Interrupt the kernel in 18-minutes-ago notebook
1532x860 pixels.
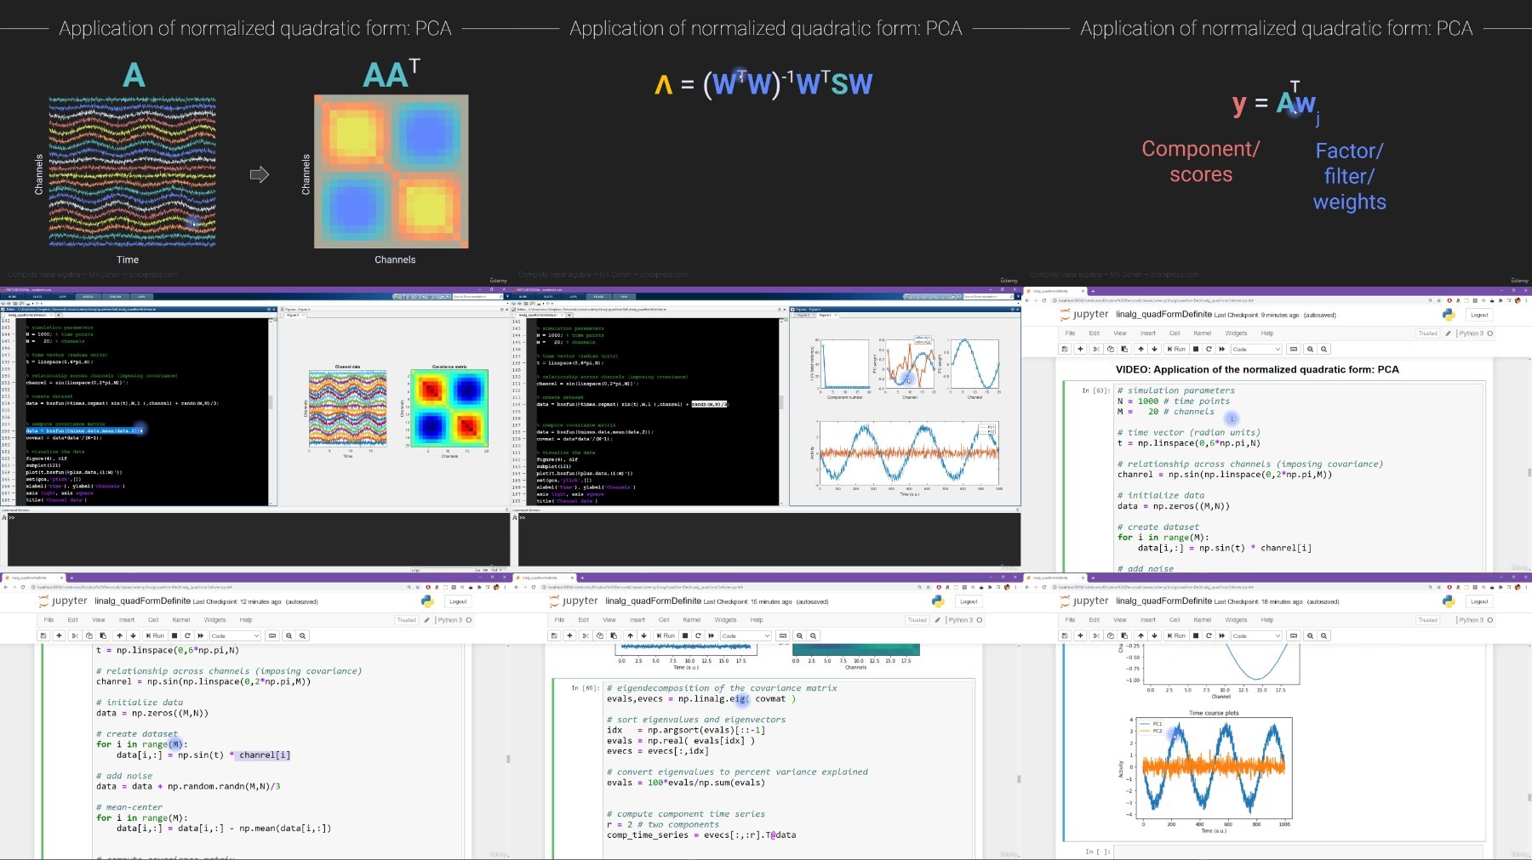pyautogui.click(x=1196, y=635)
